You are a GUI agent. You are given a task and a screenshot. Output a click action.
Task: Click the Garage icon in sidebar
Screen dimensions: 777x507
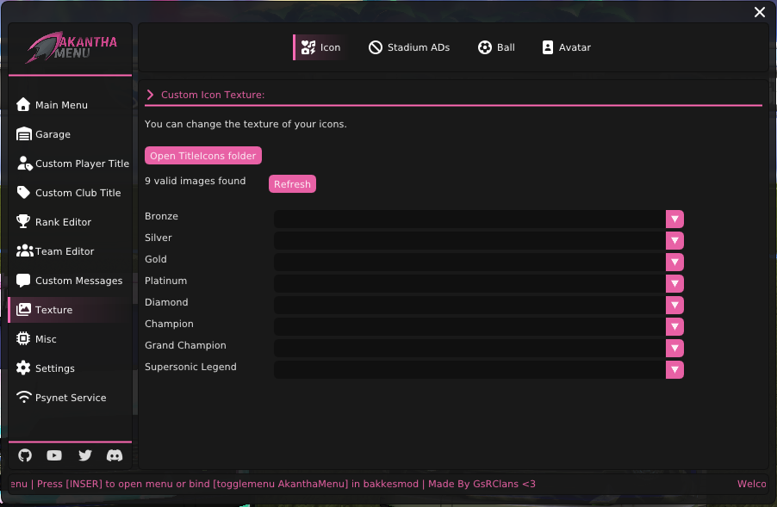point(24,134)
